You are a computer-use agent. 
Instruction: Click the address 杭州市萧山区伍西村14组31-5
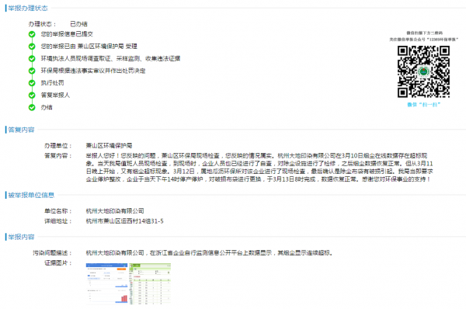tap(124, 221)
